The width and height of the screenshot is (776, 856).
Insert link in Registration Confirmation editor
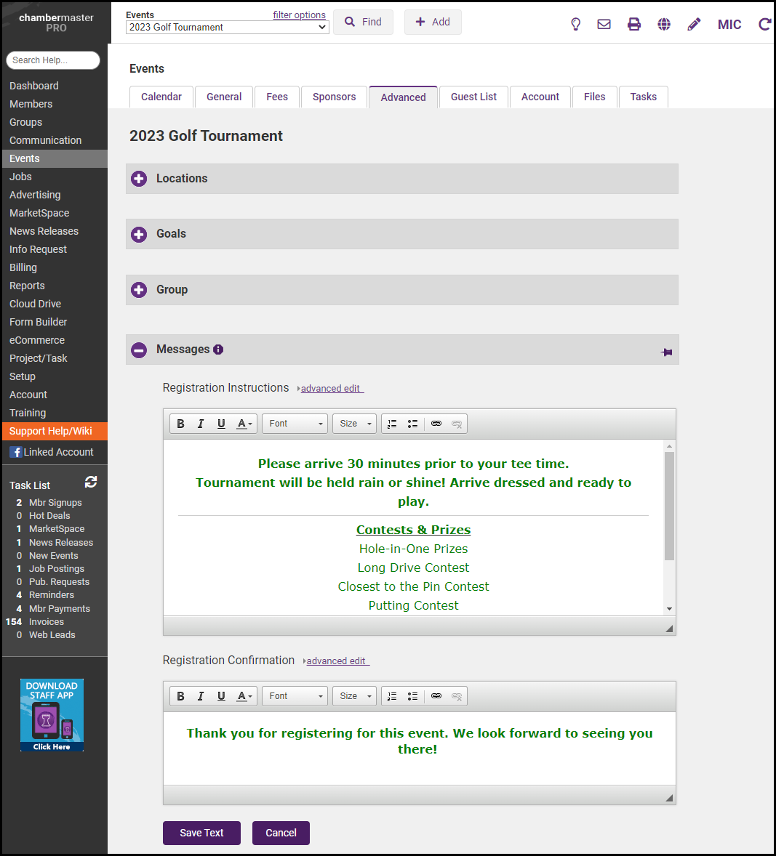coord(436,696)
